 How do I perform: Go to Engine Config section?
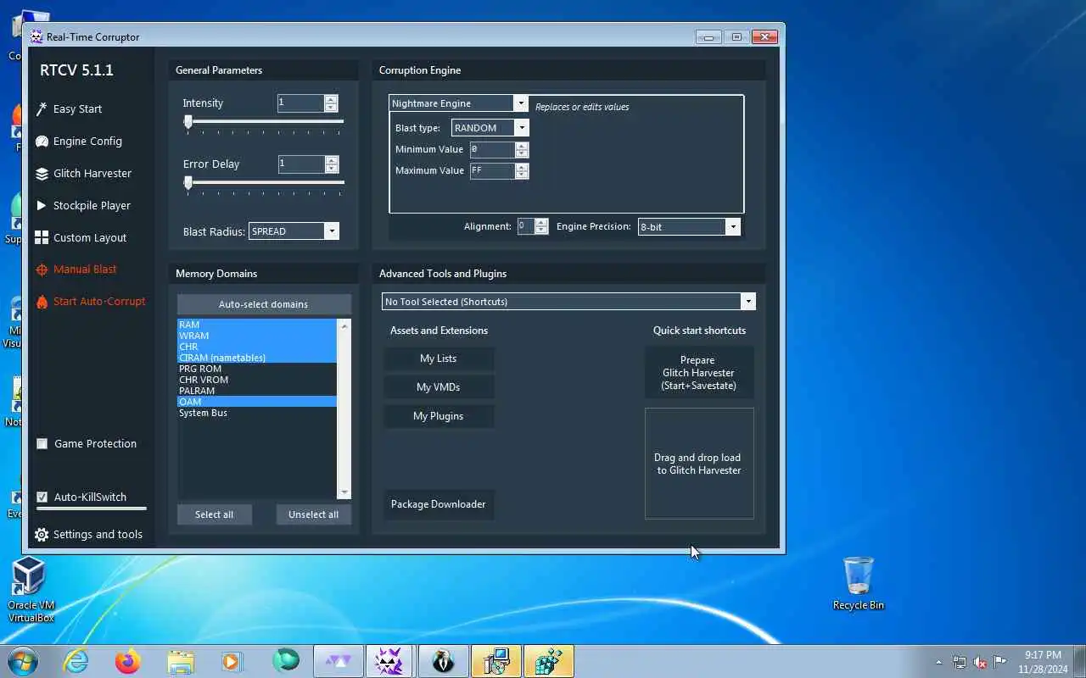point(87,142)
